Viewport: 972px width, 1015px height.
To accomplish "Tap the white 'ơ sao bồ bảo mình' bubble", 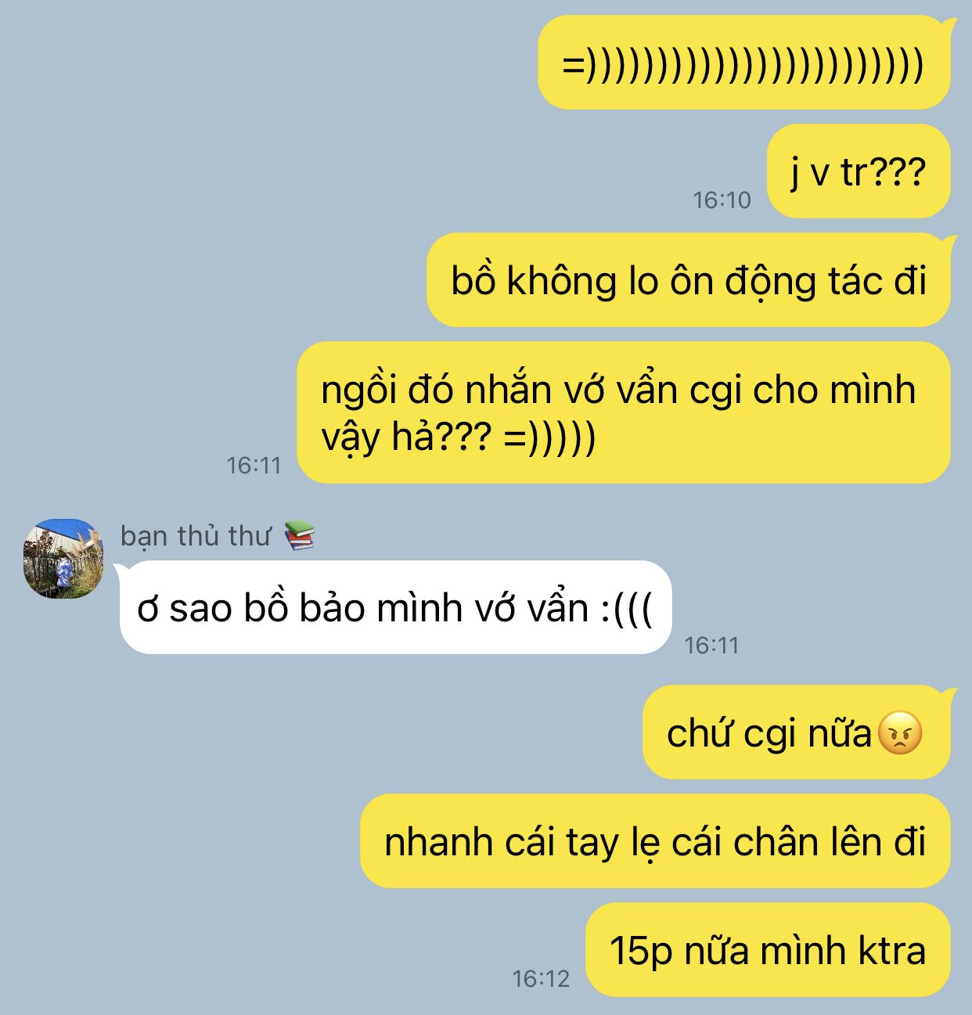I will 395,607.
